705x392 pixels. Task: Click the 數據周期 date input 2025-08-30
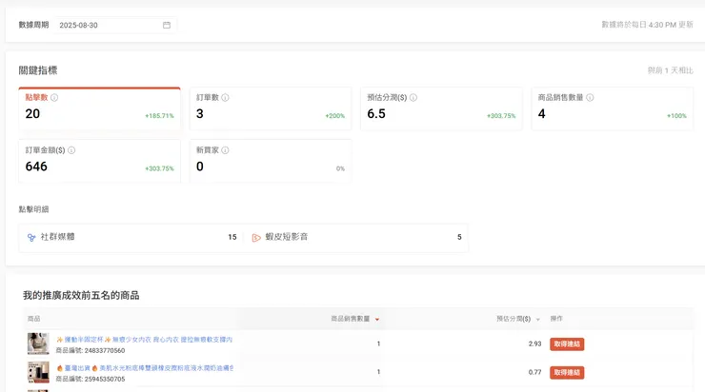tap(115, 25)
